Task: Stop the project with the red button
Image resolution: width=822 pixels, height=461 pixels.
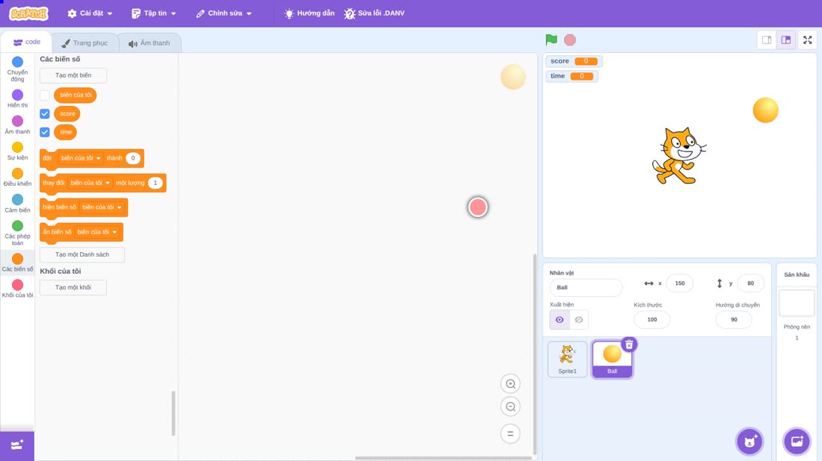Action: click(570, 40)
